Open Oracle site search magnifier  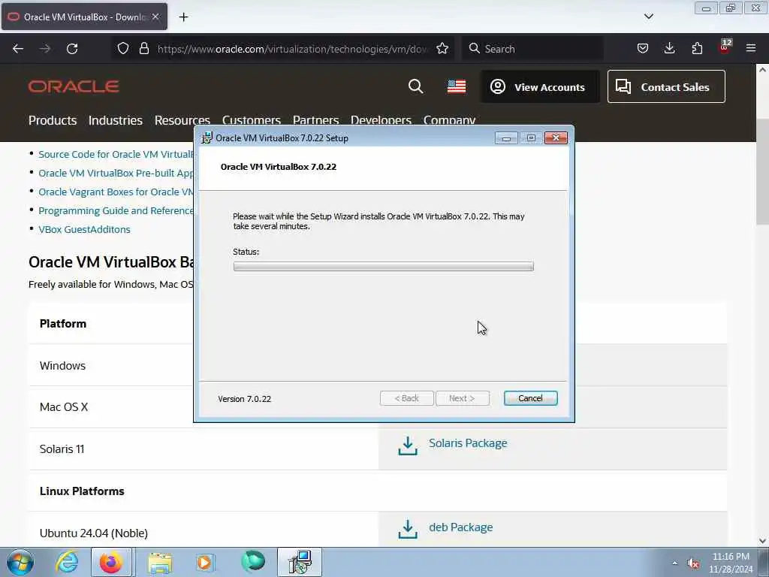point(415,86)
